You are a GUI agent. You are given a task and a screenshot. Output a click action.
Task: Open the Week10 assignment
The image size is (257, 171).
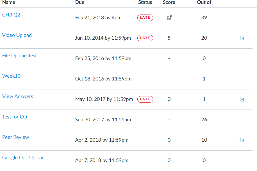11,76
